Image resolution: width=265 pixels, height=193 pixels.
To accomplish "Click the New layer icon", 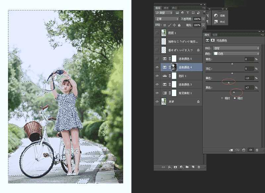I will (x=193, y=167).
